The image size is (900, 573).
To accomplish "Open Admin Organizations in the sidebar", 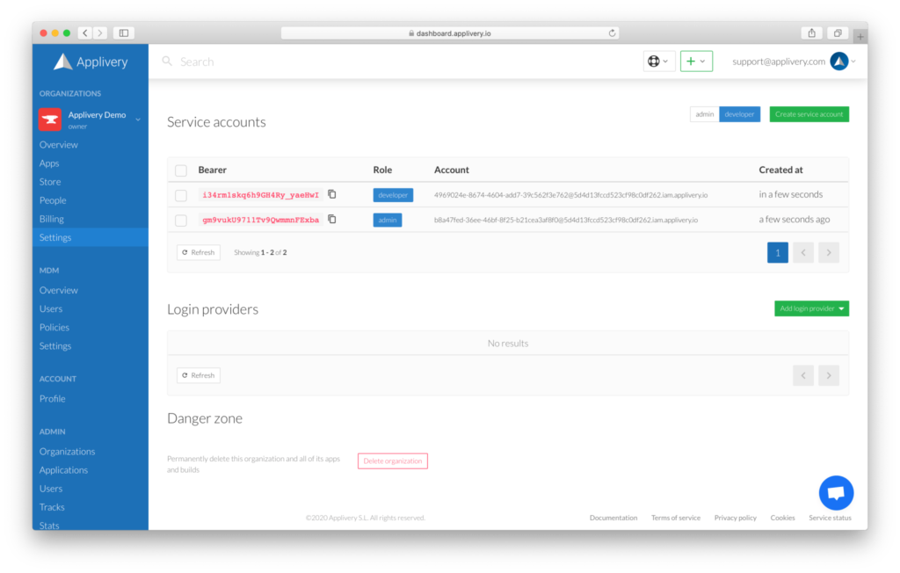I will click(x=67, y=451).
